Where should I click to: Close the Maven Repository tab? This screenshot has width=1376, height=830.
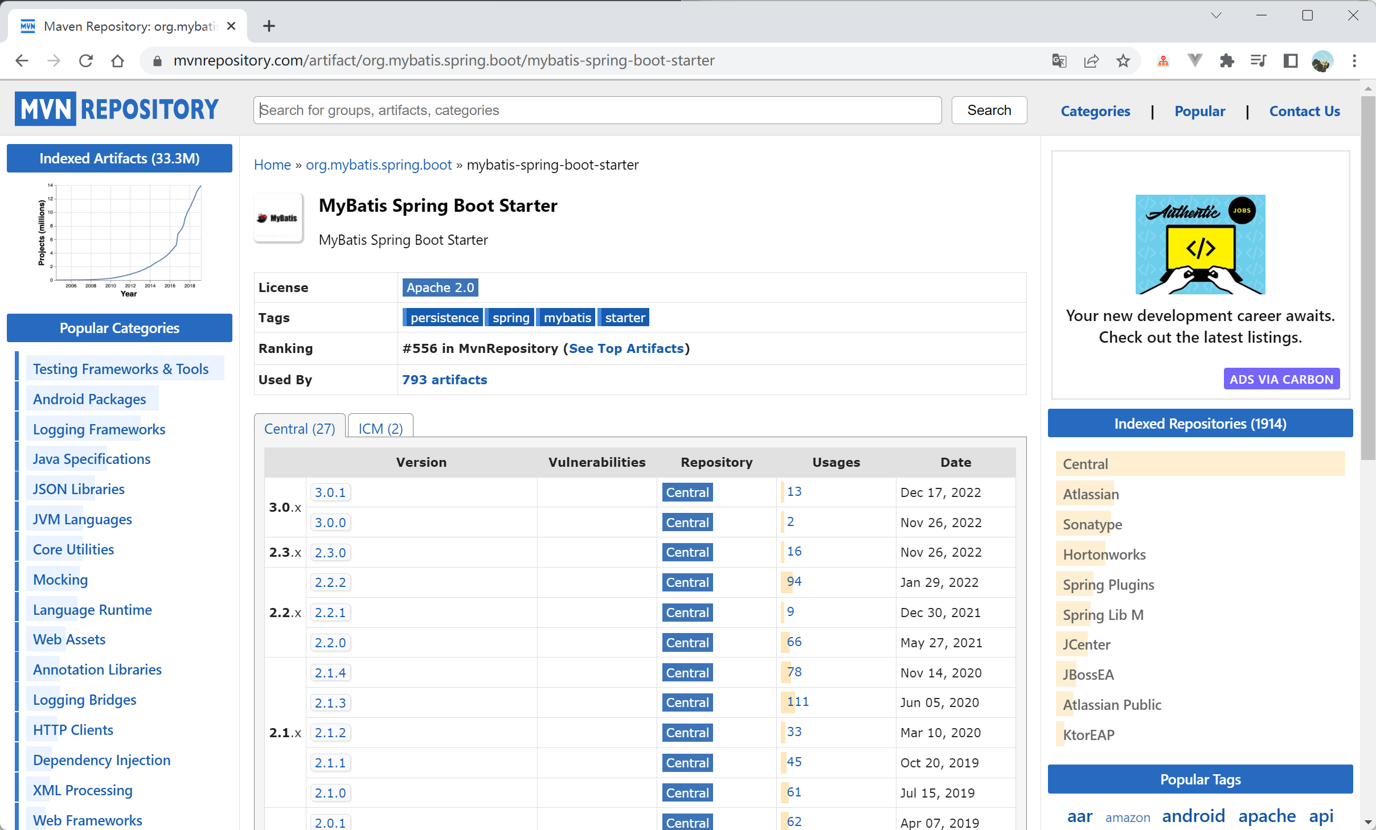231,26
